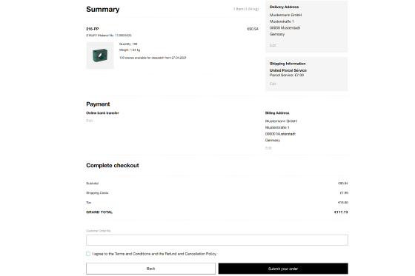Screen dimensions: 415x276
Task: Select the STAUFF Material No. text
Action: [x=109, y=36]
